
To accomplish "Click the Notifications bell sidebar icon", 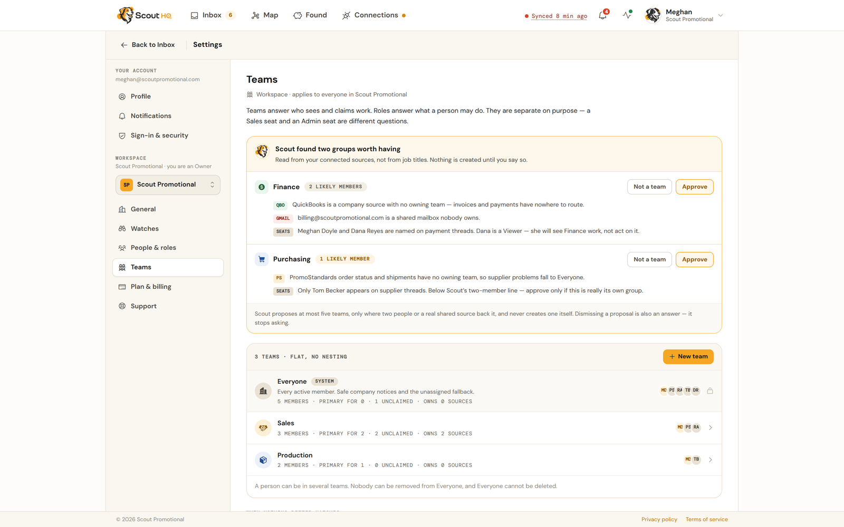I will [x=122, y=116].
